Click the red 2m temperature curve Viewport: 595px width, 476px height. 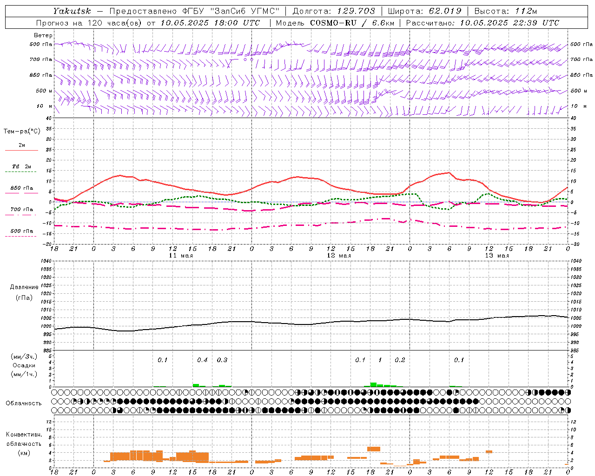point(311,178)
